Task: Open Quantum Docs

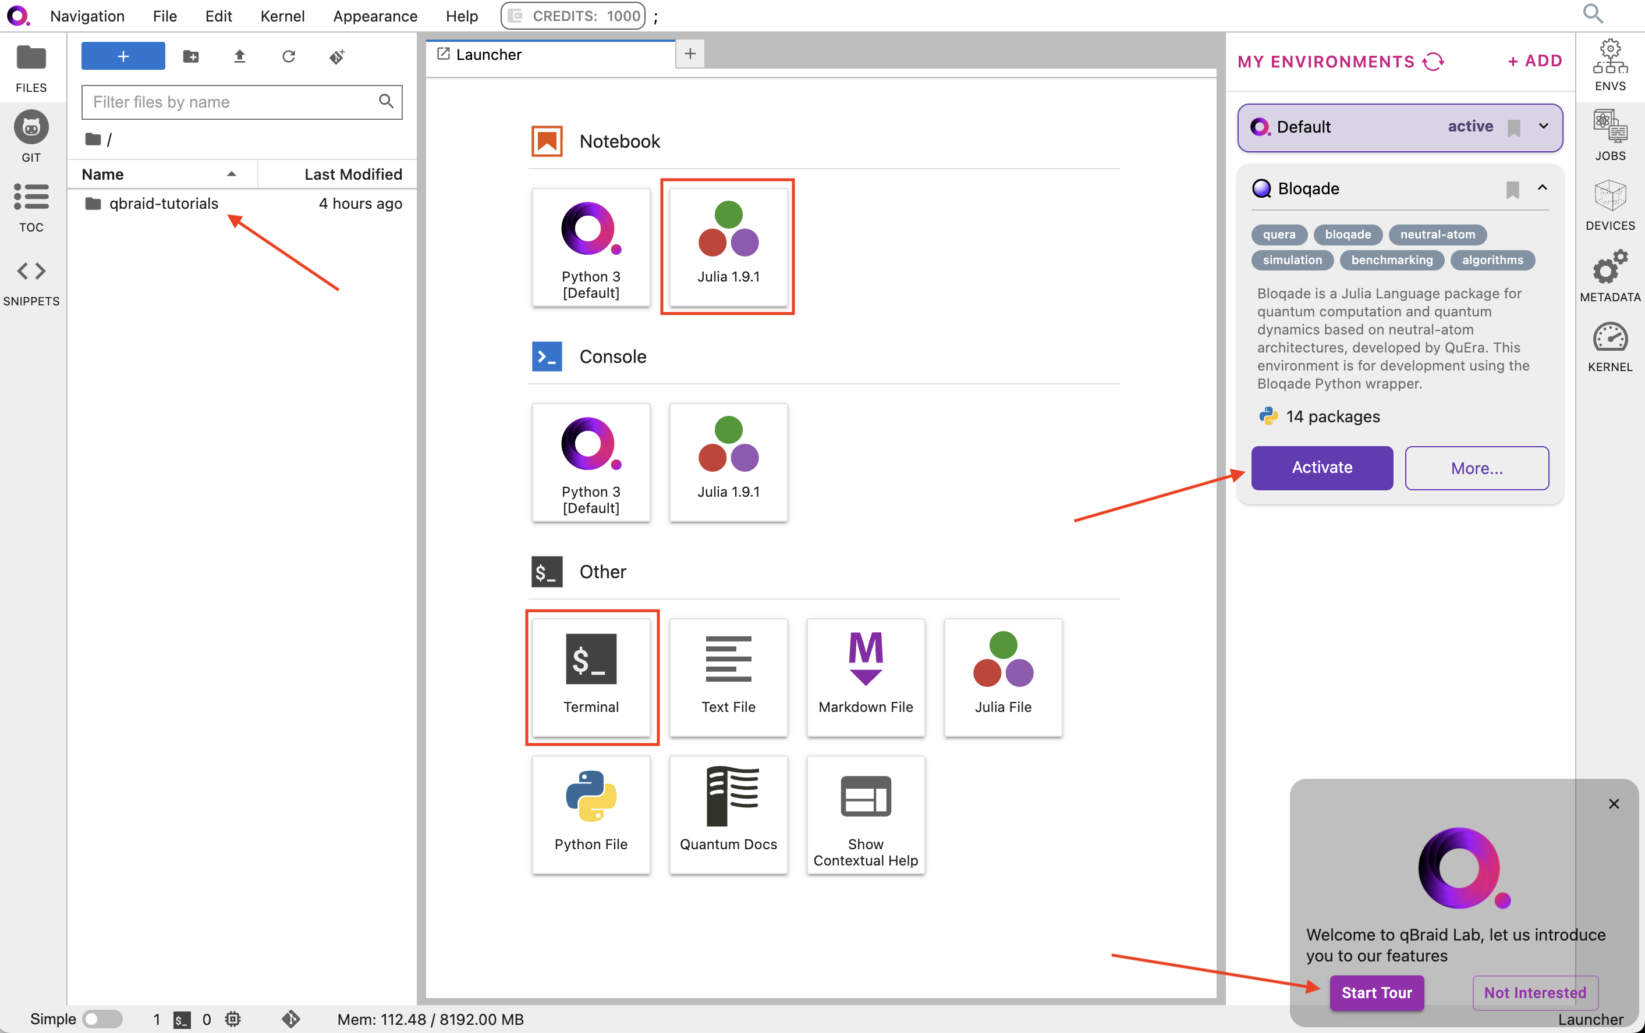Action: pos(728,815)
